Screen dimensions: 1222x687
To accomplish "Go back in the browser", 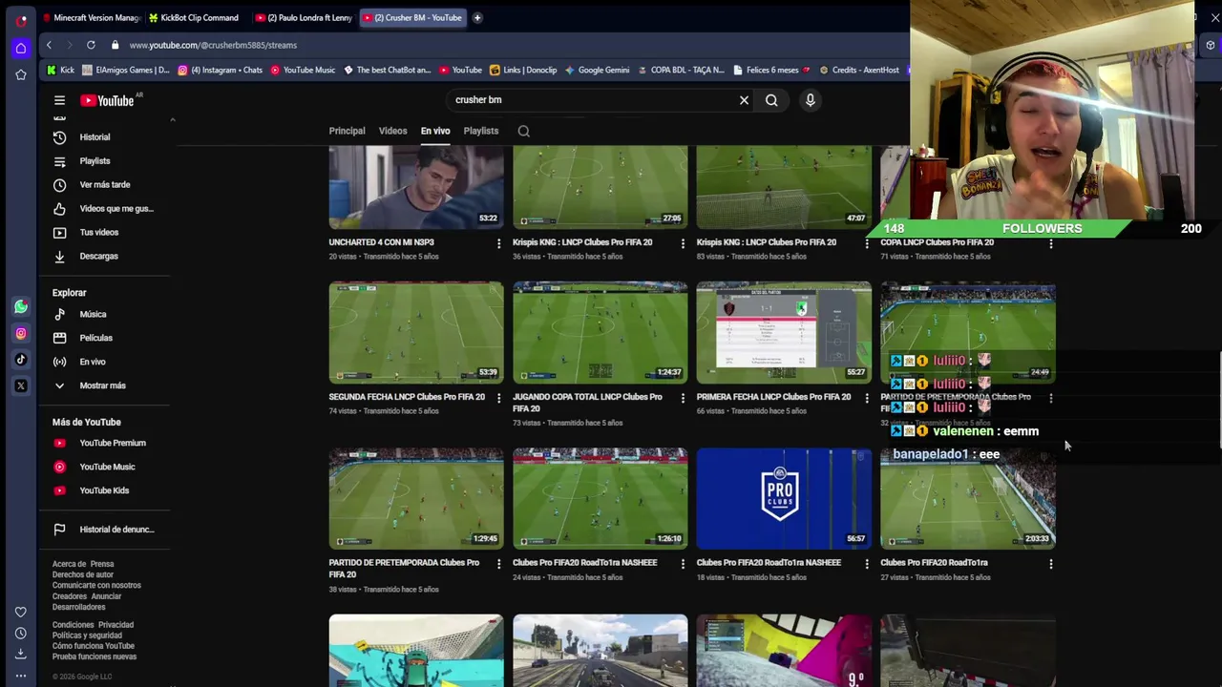I will (49, 45).
